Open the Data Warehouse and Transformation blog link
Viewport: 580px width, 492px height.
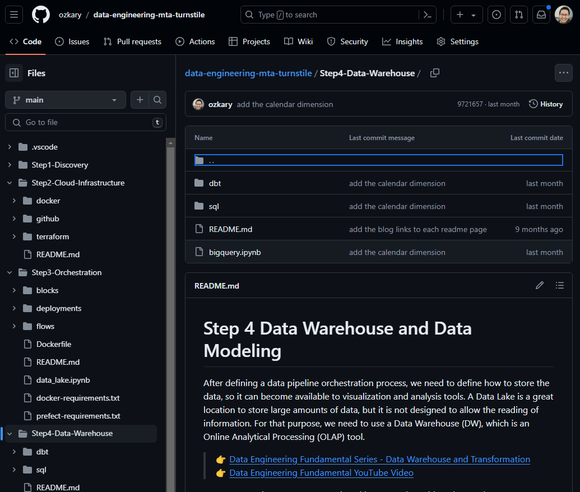pyautogui.click(x=379, y=459)
